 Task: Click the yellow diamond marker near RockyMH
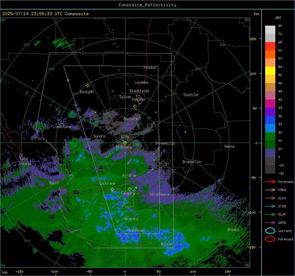[x=88, y=86]
